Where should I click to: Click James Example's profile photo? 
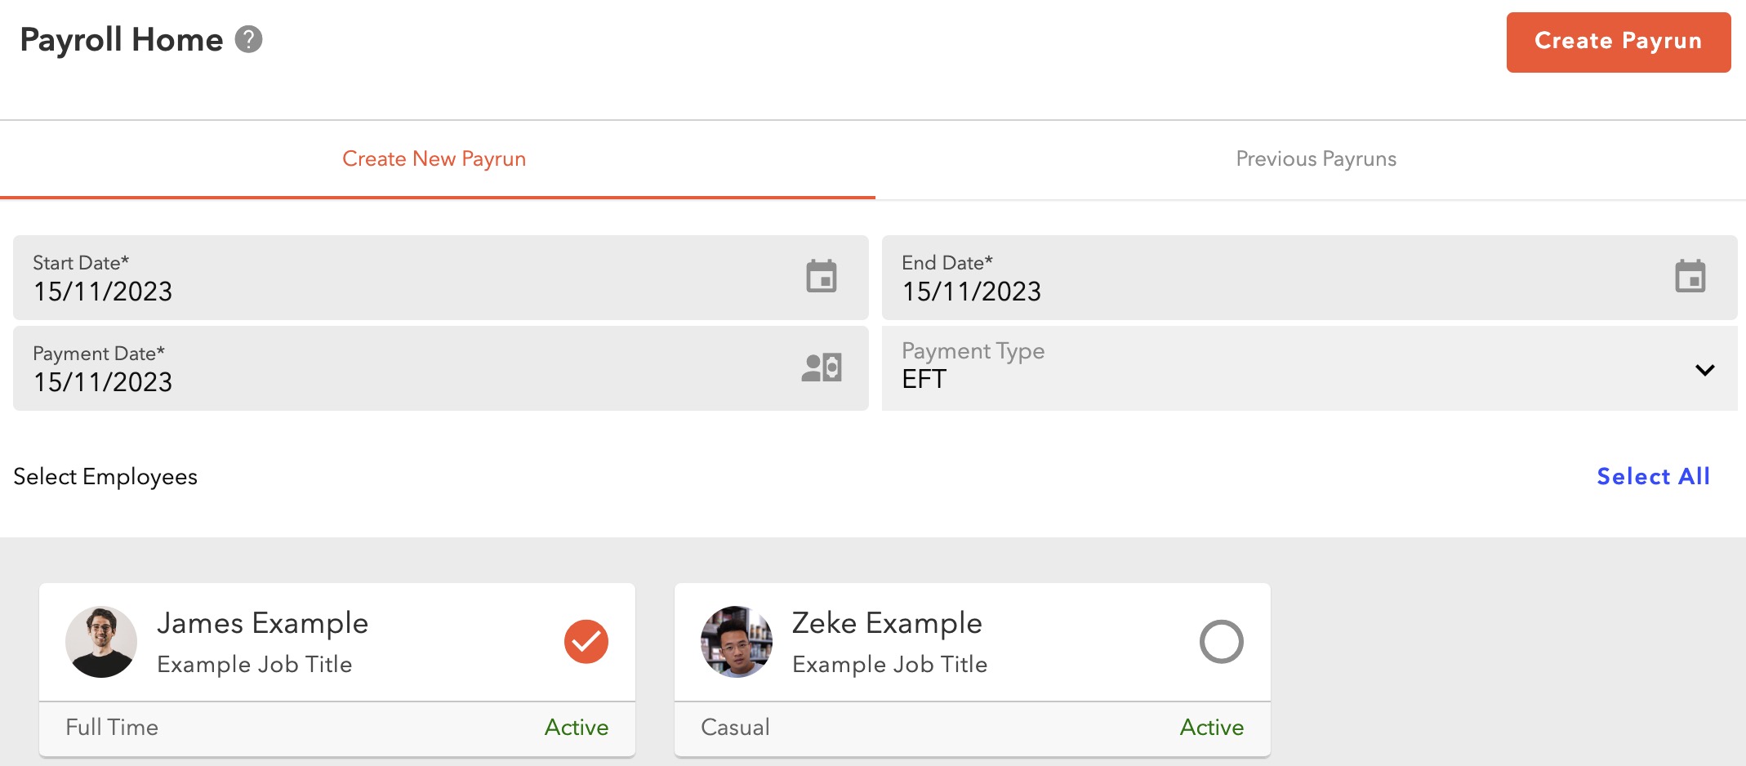[x=101, y=642]
